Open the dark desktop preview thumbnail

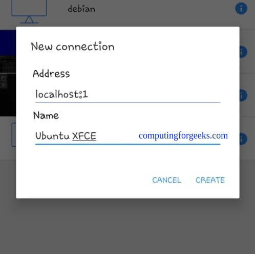click(8, 86)
